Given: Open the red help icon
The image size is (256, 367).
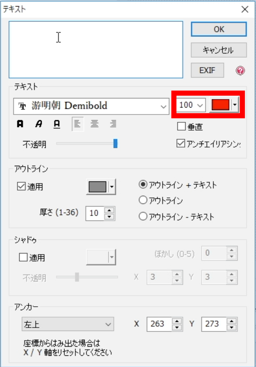Looking at the screenshot, I should (240, 70).
